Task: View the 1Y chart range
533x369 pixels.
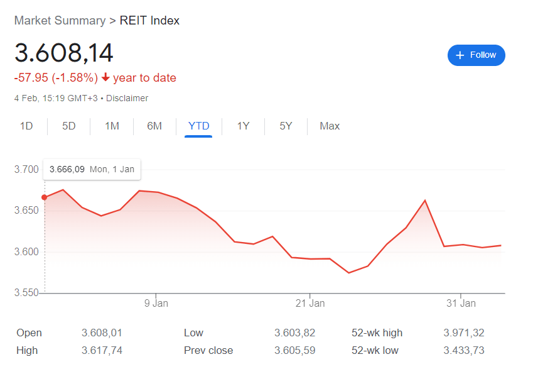Action: pos(243,126)
